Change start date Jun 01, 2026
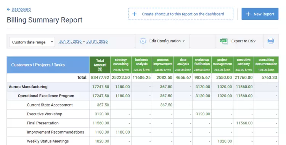Viewport: 286px width, 145px height. coord(70,42)
